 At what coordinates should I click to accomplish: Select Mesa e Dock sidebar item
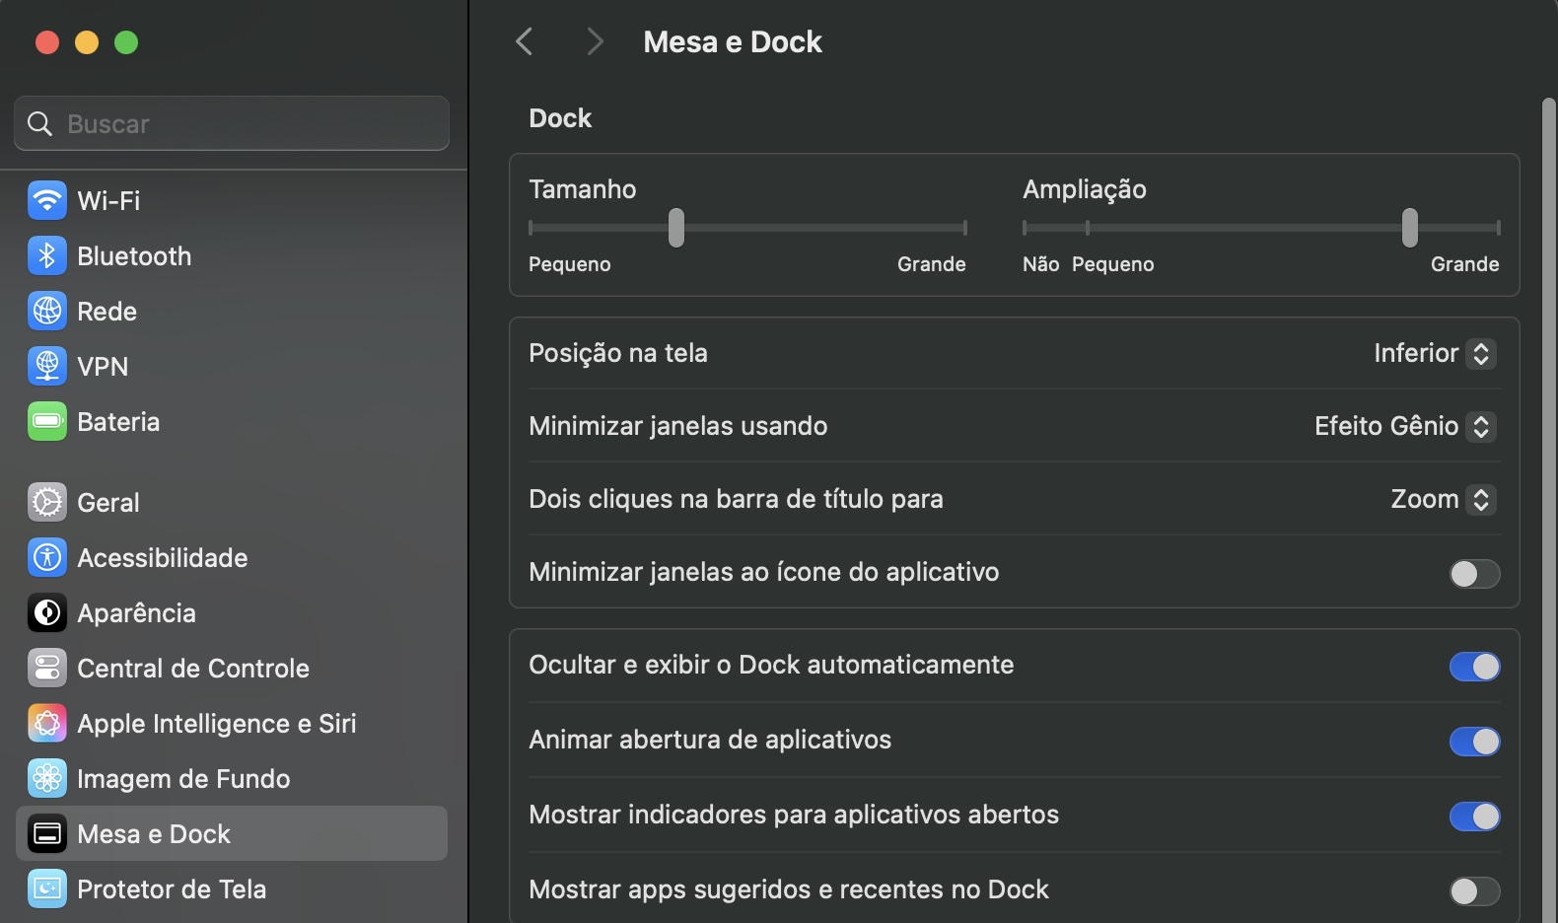pos(232,834)
